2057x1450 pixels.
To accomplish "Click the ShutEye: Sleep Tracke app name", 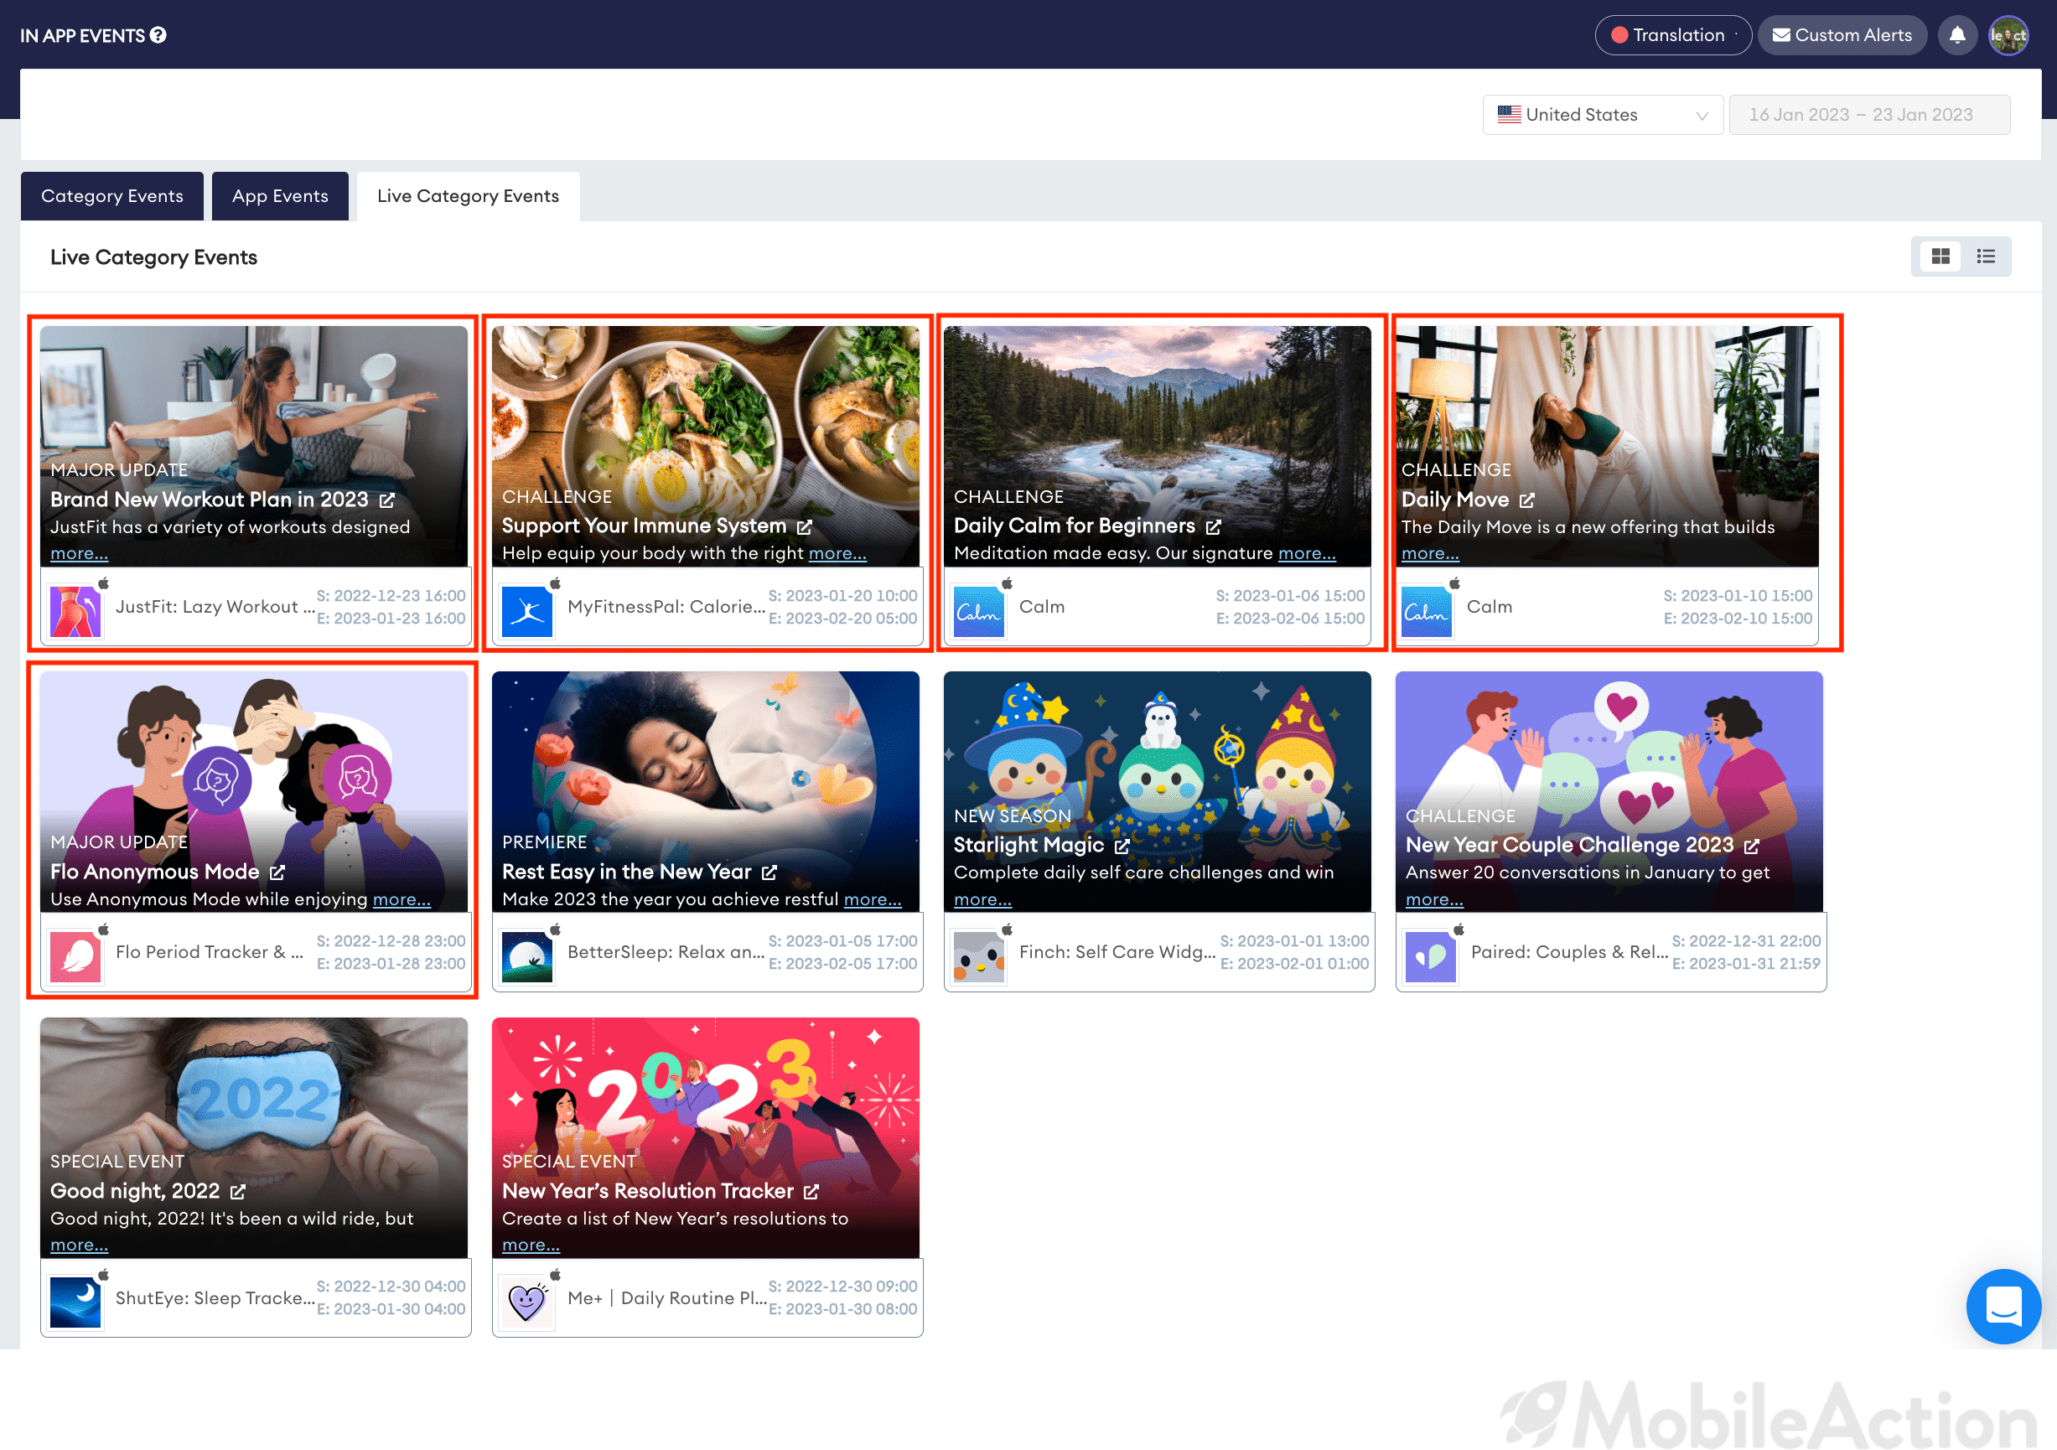I will coord(215,1297).
